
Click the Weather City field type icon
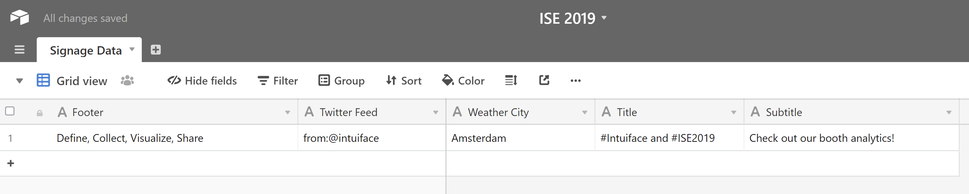point(457,112)
